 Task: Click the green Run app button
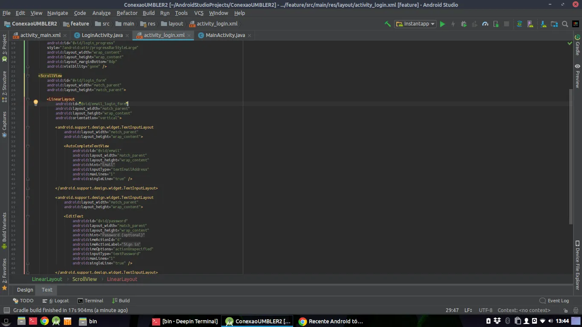[442, 24]
